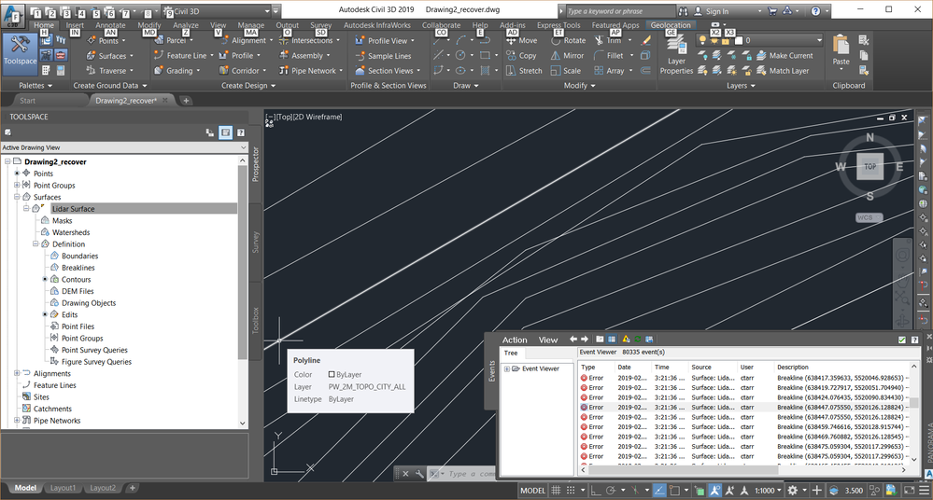Open the Toolspace palette button

(21, 53)
